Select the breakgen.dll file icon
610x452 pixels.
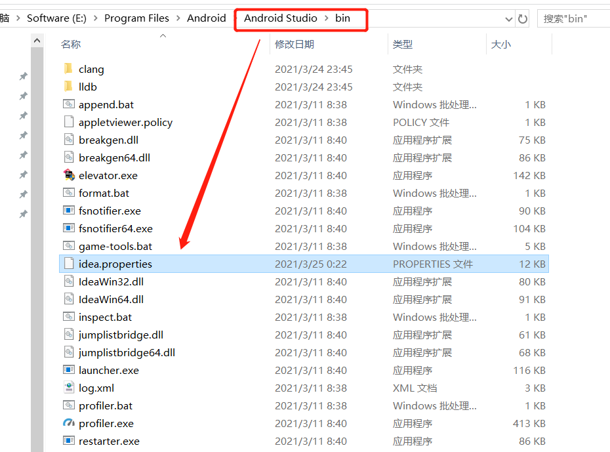tap(68, 139)
